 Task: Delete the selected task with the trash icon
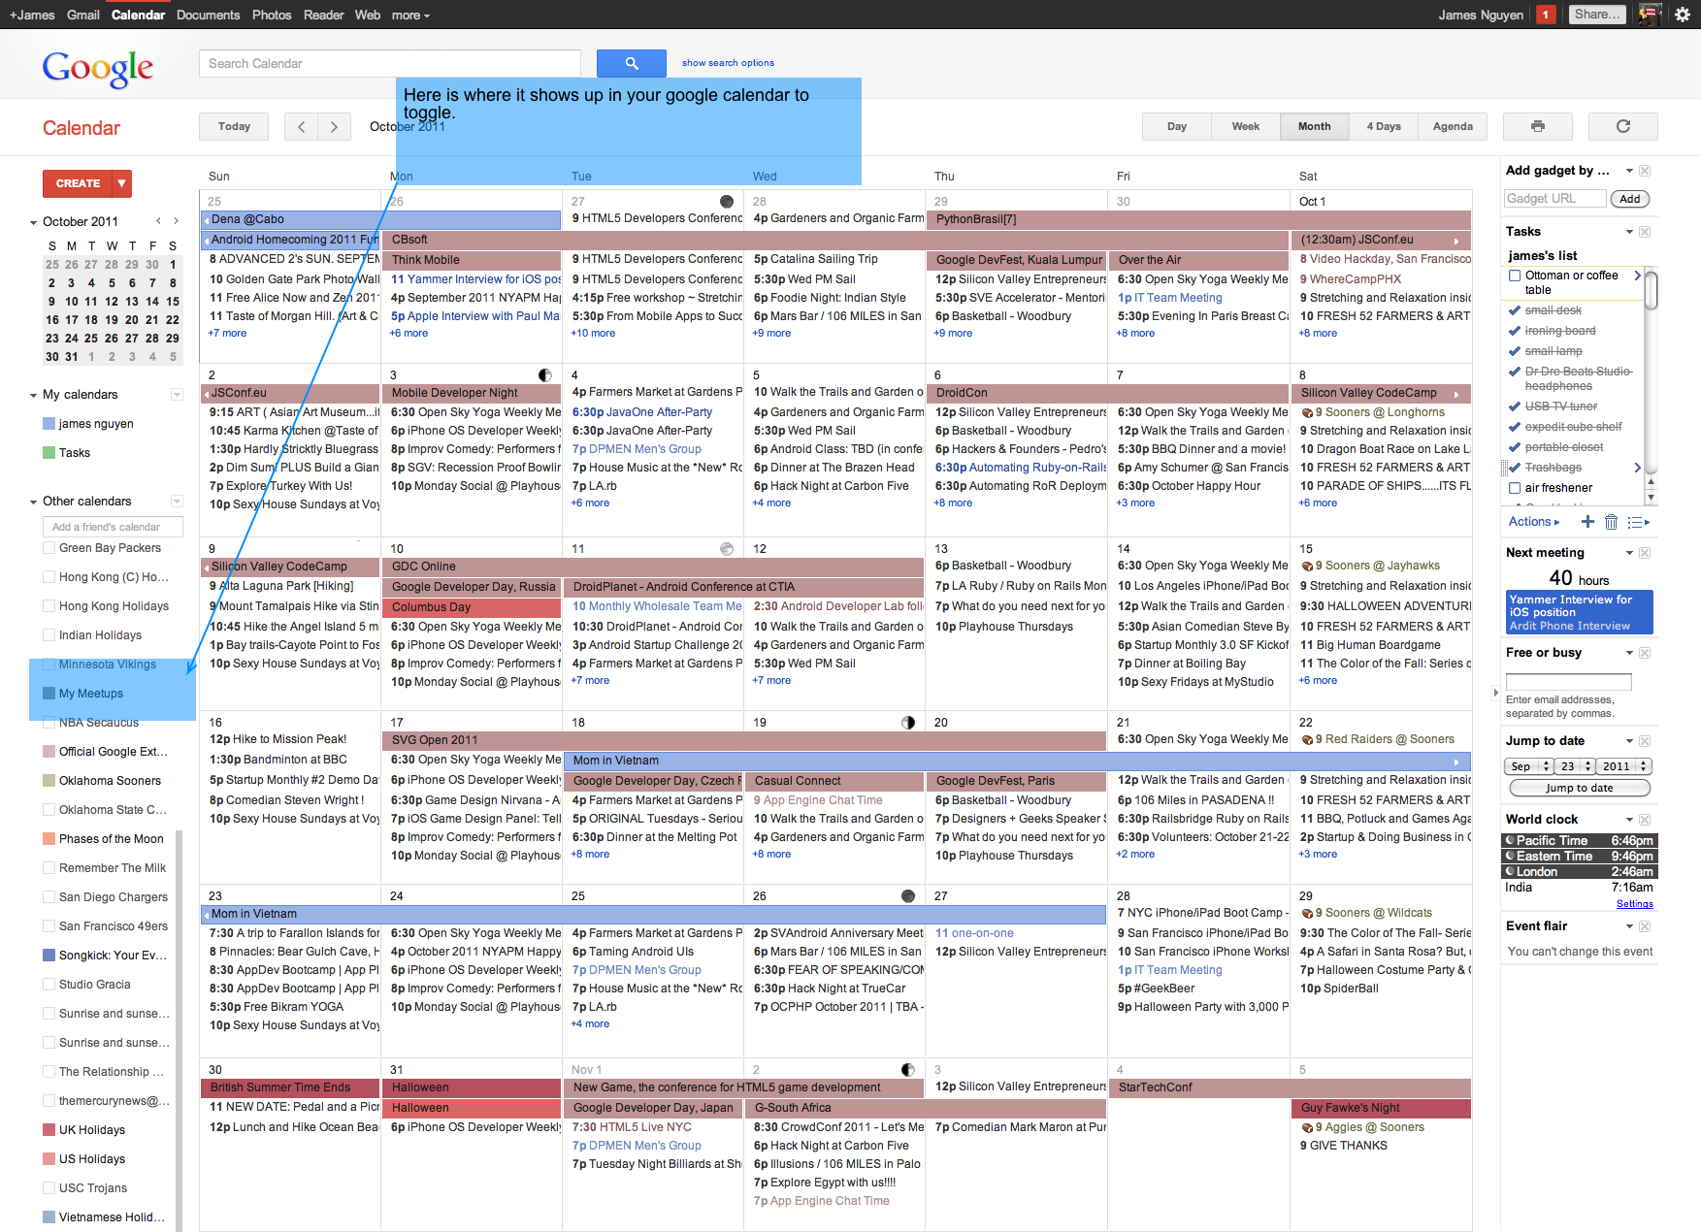(1611, 522)
